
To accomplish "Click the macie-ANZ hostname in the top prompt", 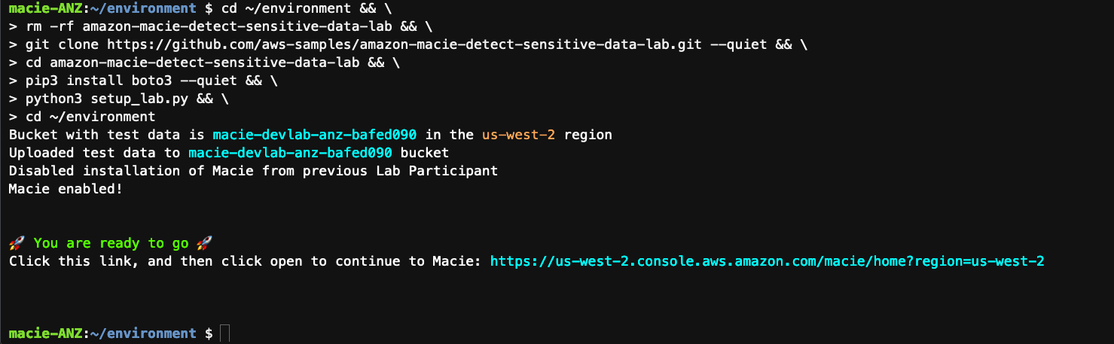I will point(45,9).
